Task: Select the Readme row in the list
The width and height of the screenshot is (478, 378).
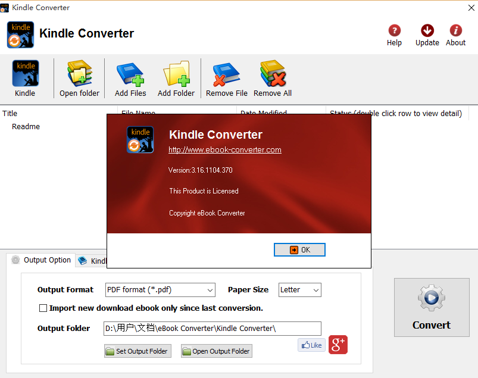Action: coord(26,127)
